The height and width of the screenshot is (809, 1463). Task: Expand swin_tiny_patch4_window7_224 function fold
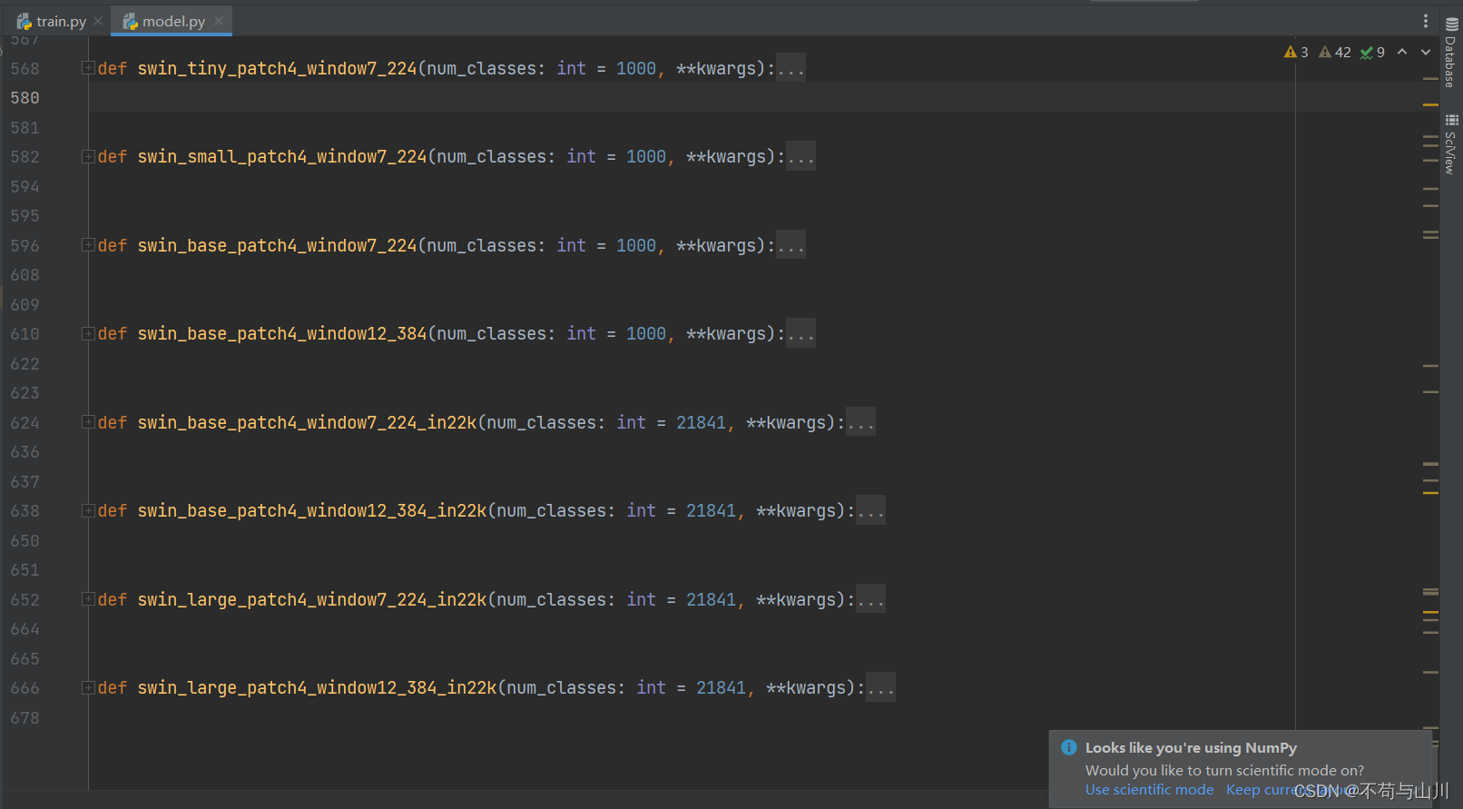click(88, 68)
